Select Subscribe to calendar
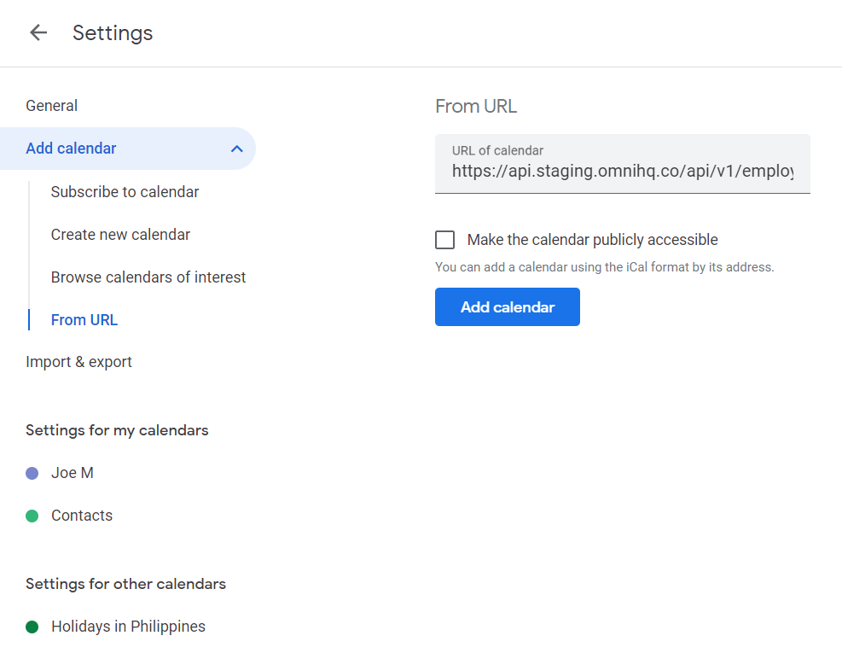Viewport: 842px width, 659px height. pos(125,192)
